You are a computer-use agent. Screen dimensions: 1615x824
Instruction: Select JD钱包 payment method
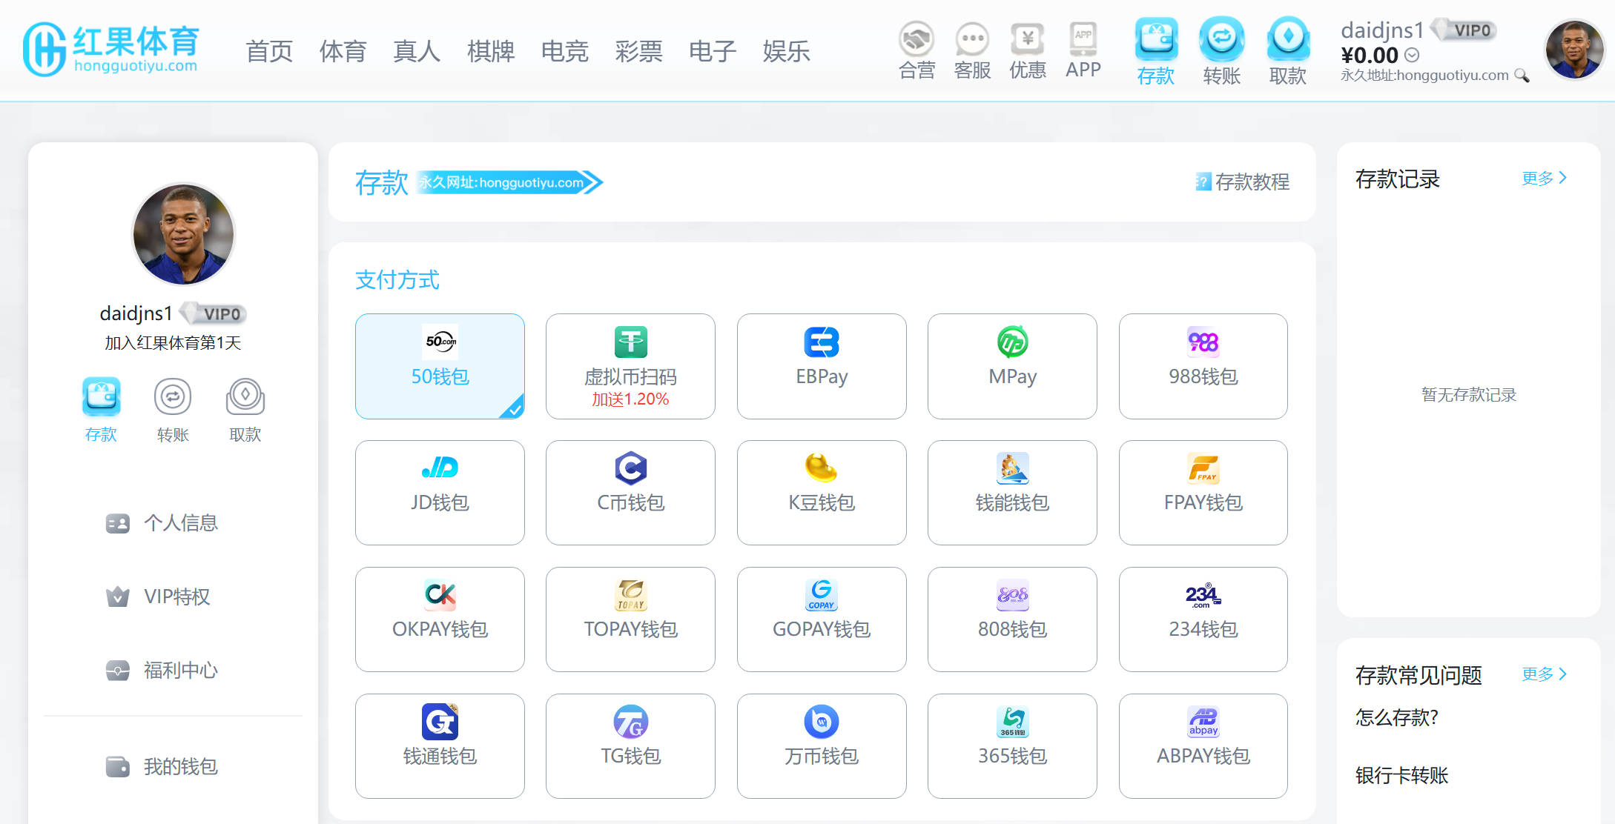(x=440, y=493)
